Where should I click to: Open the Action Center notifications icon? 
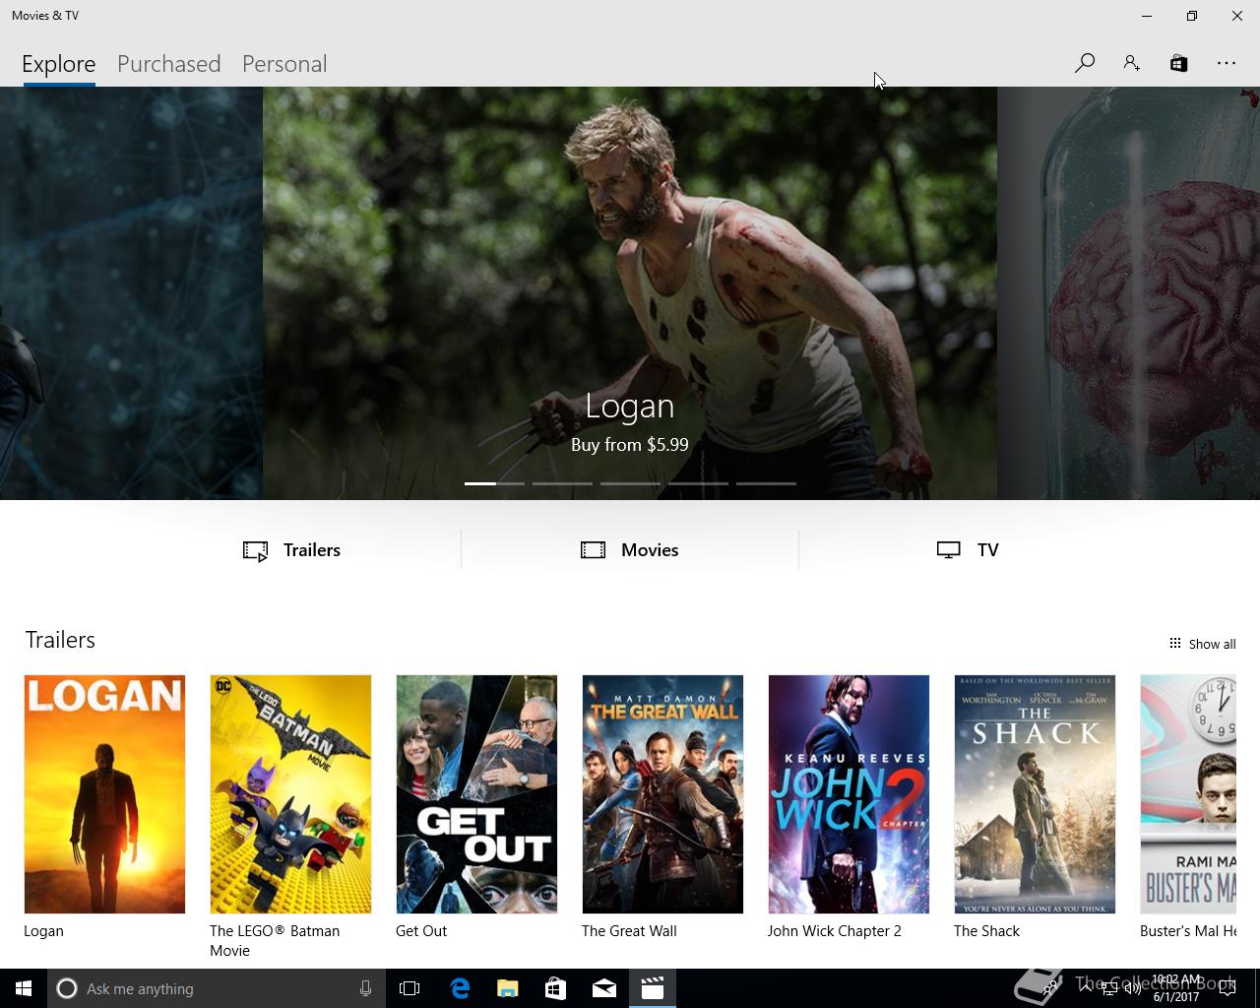click(1228, 988)
